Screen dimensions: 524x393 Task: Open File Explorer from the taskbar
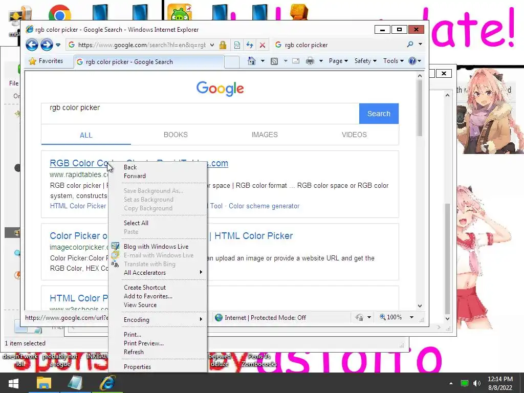44,383
